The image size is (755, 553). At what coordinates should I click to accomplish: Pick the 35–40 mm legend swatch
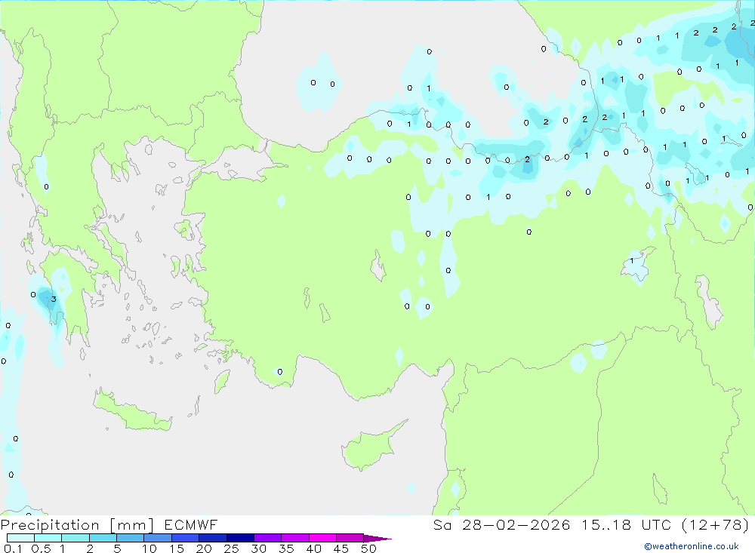pyautogui.click(x=295, y=538)
